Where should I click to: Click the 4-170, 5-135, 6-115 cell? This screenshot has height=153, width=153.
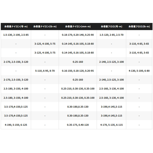111,125
